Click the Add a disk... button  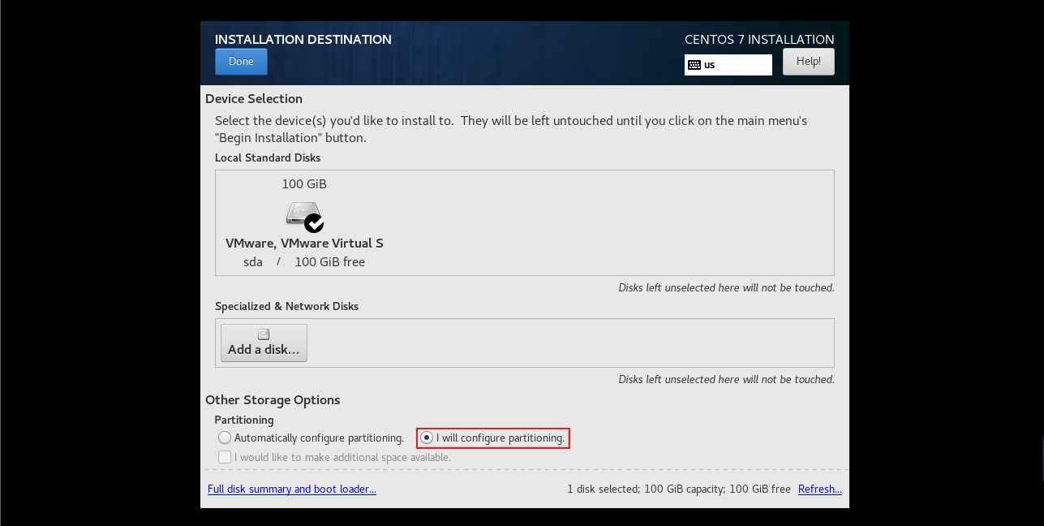coord(264,343)
